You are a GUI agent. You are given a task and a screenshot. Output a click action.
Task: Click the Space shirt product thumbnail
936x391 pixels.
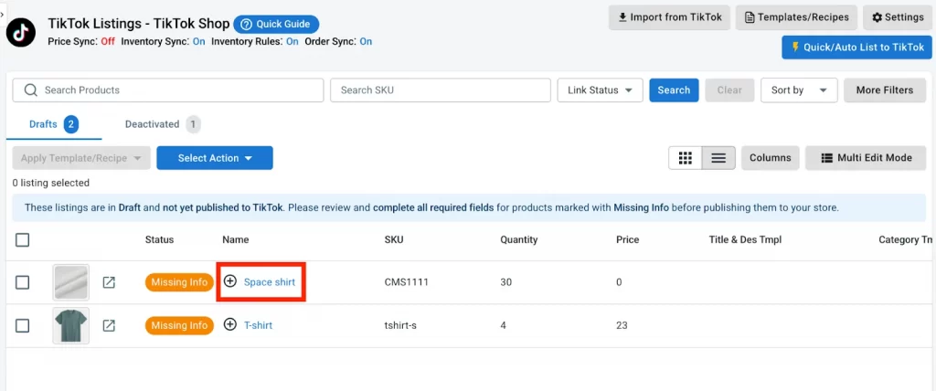pos(71,282)
